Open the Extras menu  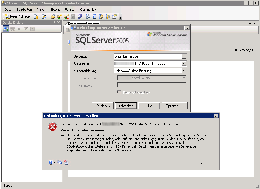55,10
